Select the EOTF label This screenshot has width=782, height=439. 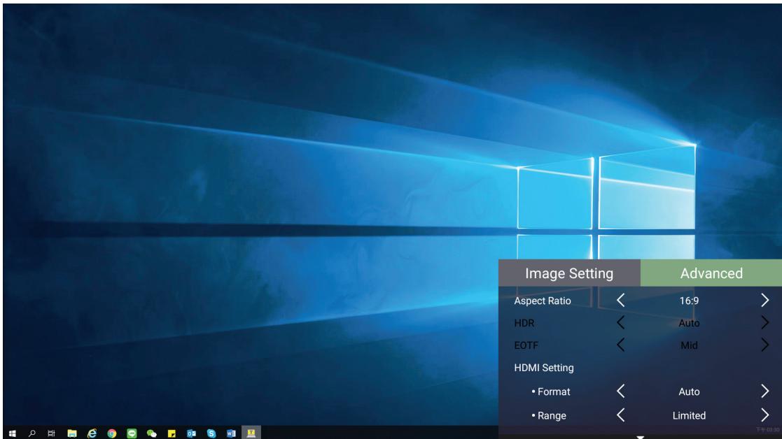pyautogui.click(x=526, y=345)
